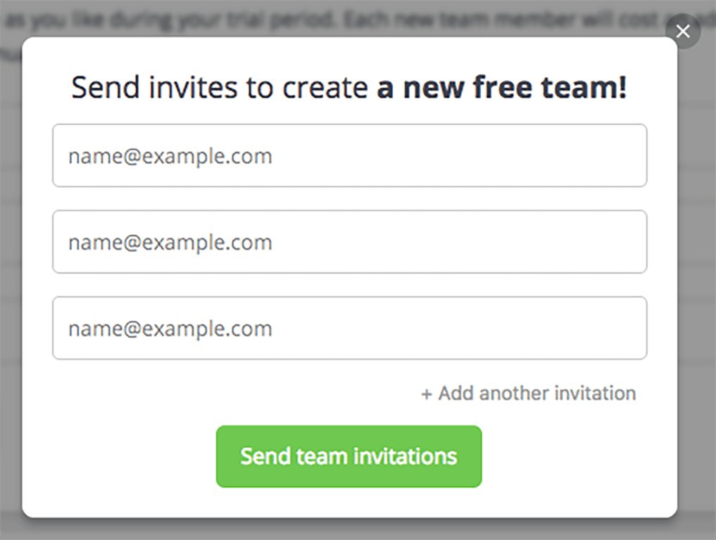
Task: Click the dimmed area below the dialog
Action: tap(352, 530)
